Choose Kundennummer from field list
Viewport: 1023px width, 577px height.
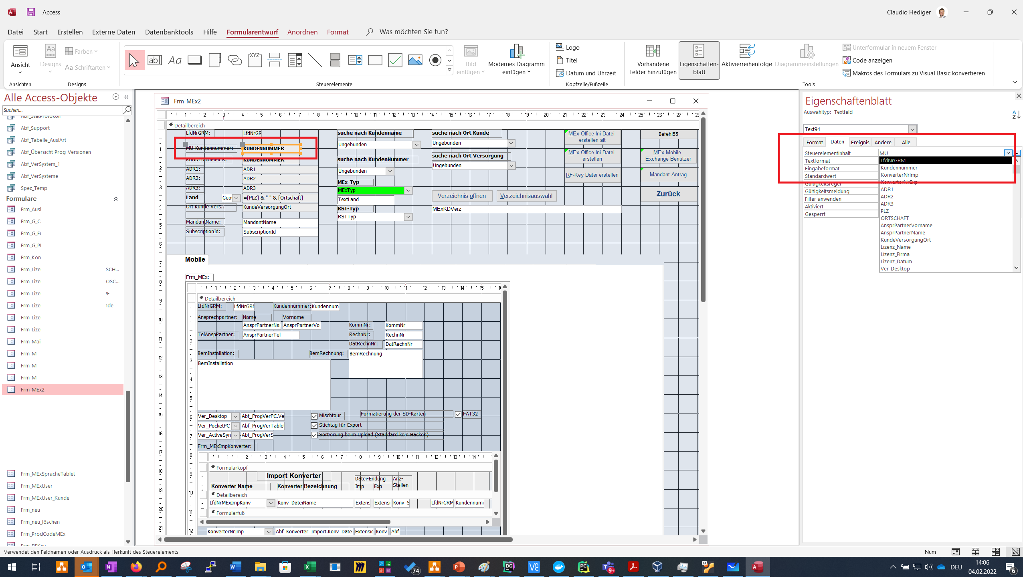pos(946,167)
